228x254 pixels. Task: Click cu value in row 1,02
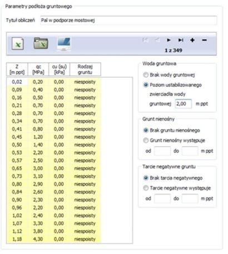coord(59,216)
